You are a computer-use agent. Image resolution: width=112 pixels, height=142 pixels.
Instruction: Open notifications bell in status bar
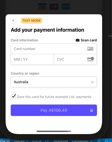point(106,141)
